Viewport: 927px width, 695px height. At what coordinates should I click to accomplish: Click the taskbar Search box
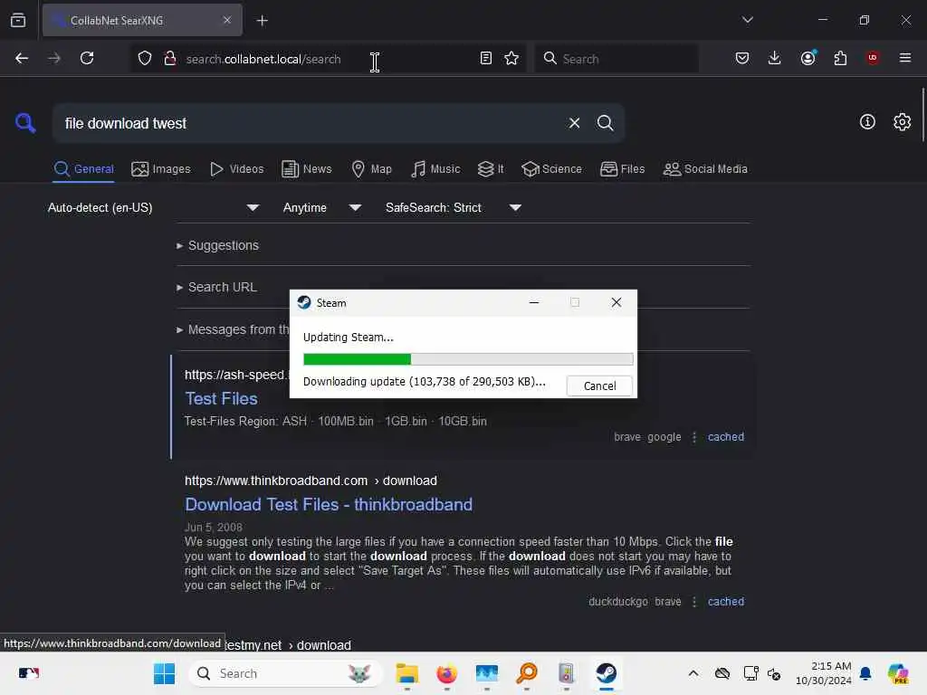click(x=285, y=673)
